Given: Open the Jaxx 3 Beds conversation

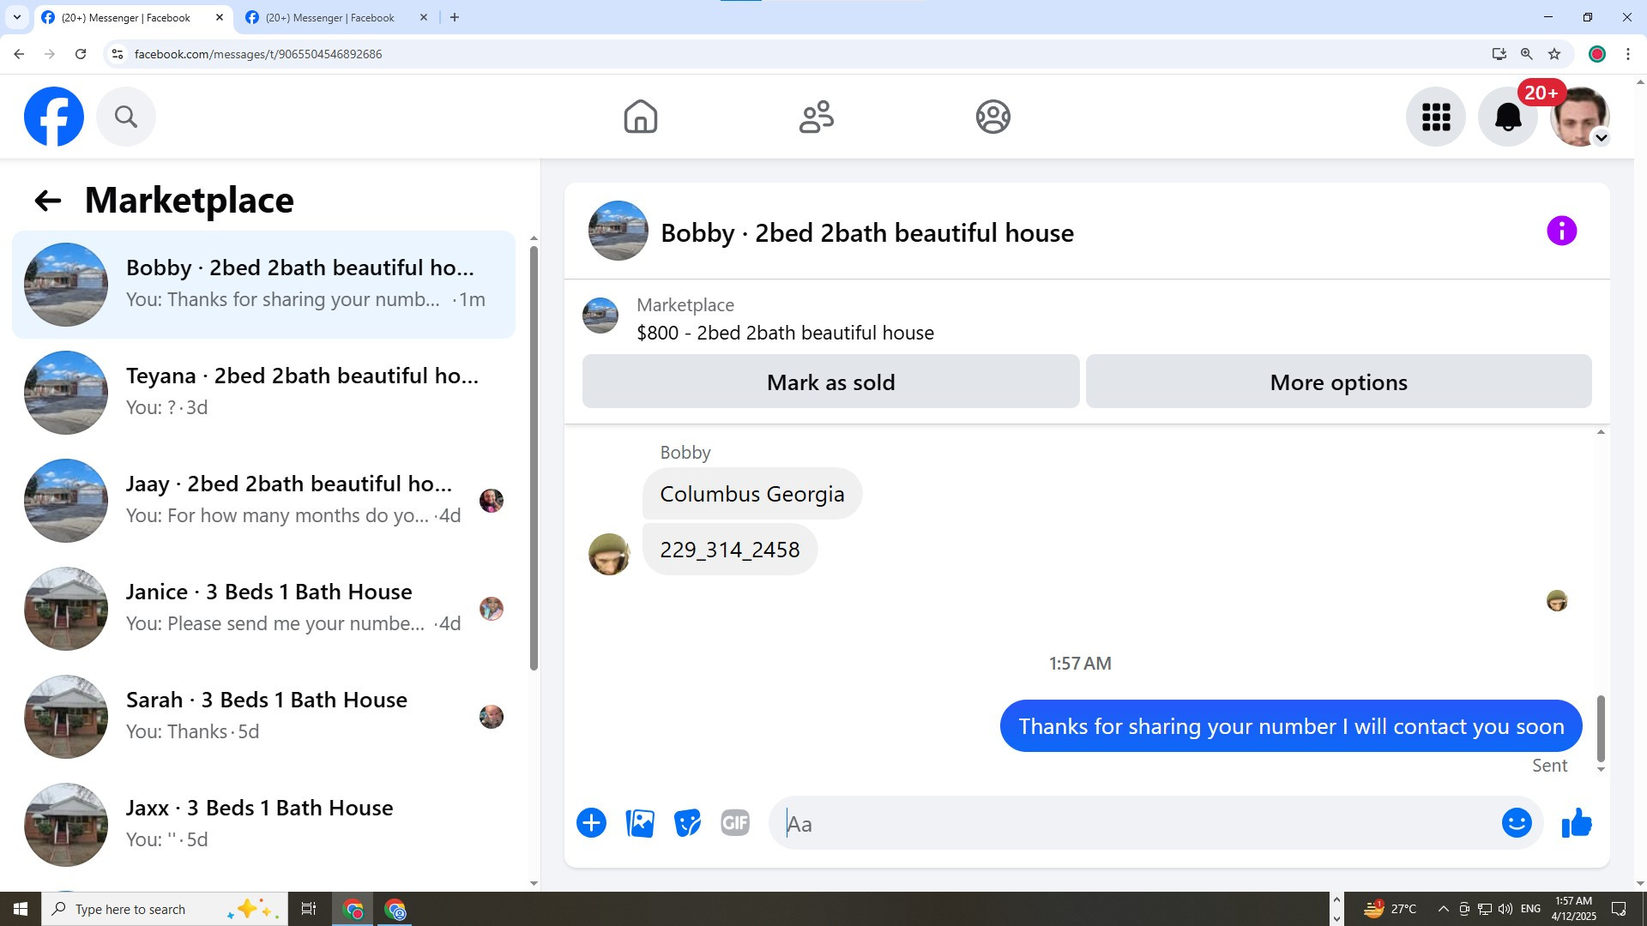Looking at the screenshot, I should pos(263,825).
